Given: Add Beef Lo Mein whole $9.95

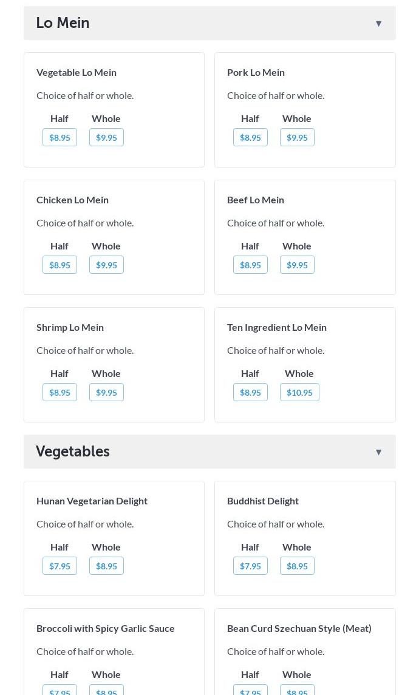Looking at the screenshot, I should [297, 265].
